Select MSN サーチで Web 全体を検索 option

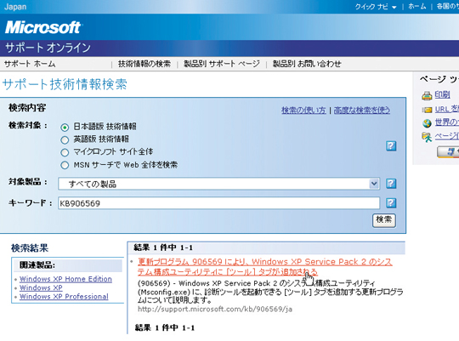[65, 165]
